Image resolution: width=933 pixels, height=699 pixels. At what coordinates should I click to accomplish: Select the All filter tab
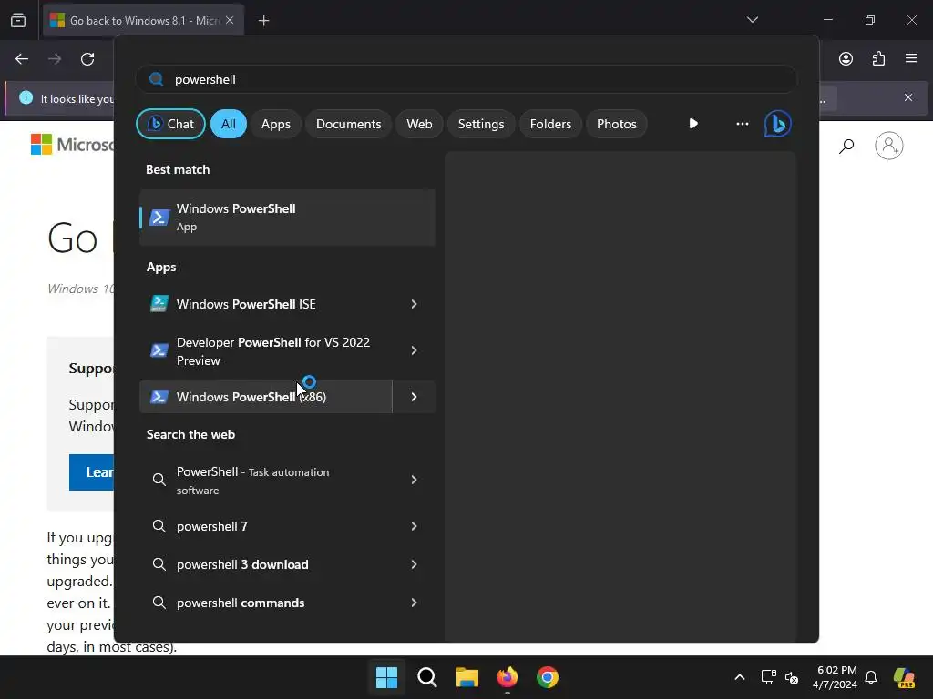click(x=229, y=124)
